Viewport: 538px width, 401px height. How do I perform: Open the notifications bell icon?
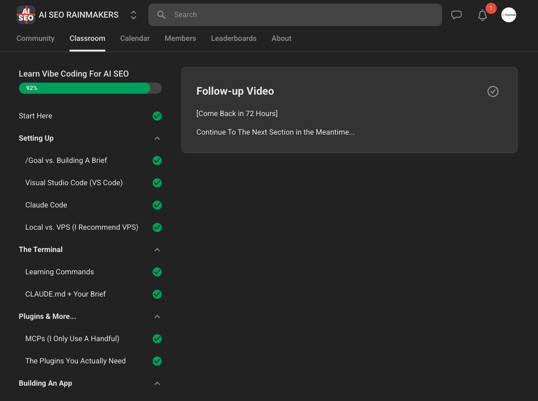point(482,15)
